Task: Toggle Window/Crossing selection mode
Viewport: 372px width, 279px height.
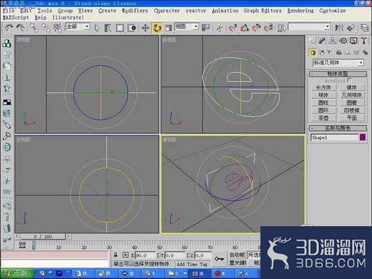Action: (x=132, y=28)
